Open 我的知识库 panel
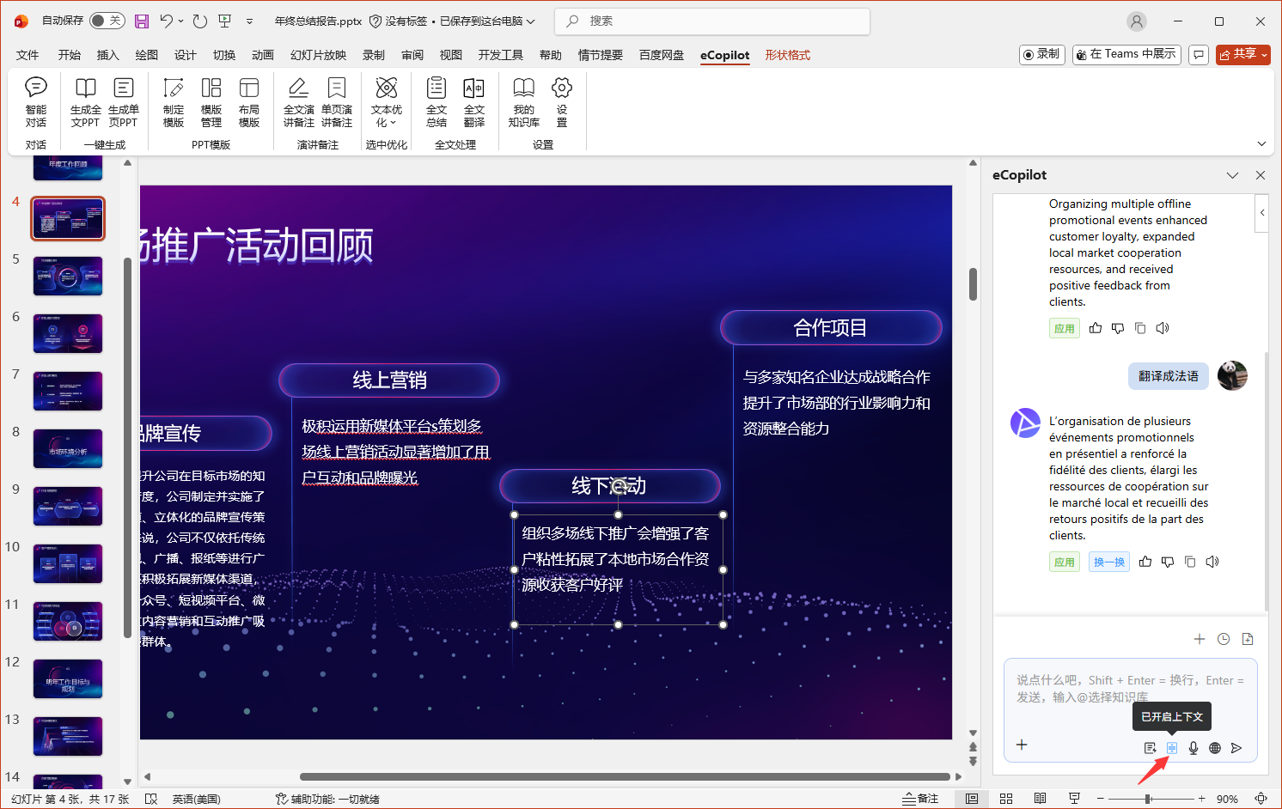This screenshot has height=809, width=1282. click(523, 101)
